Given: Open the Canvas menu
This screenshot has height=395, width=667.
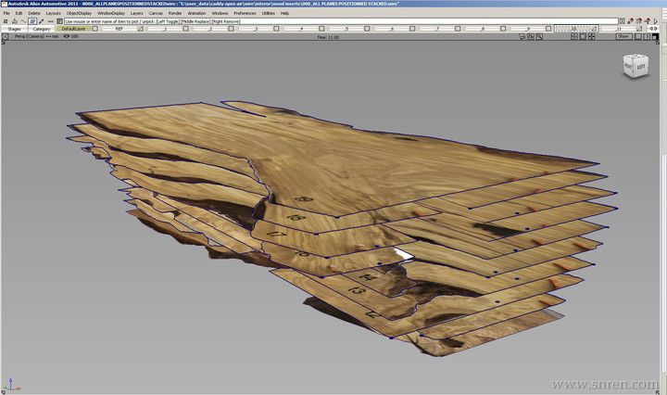Looking at the screenshot, I should coord(156,13).
